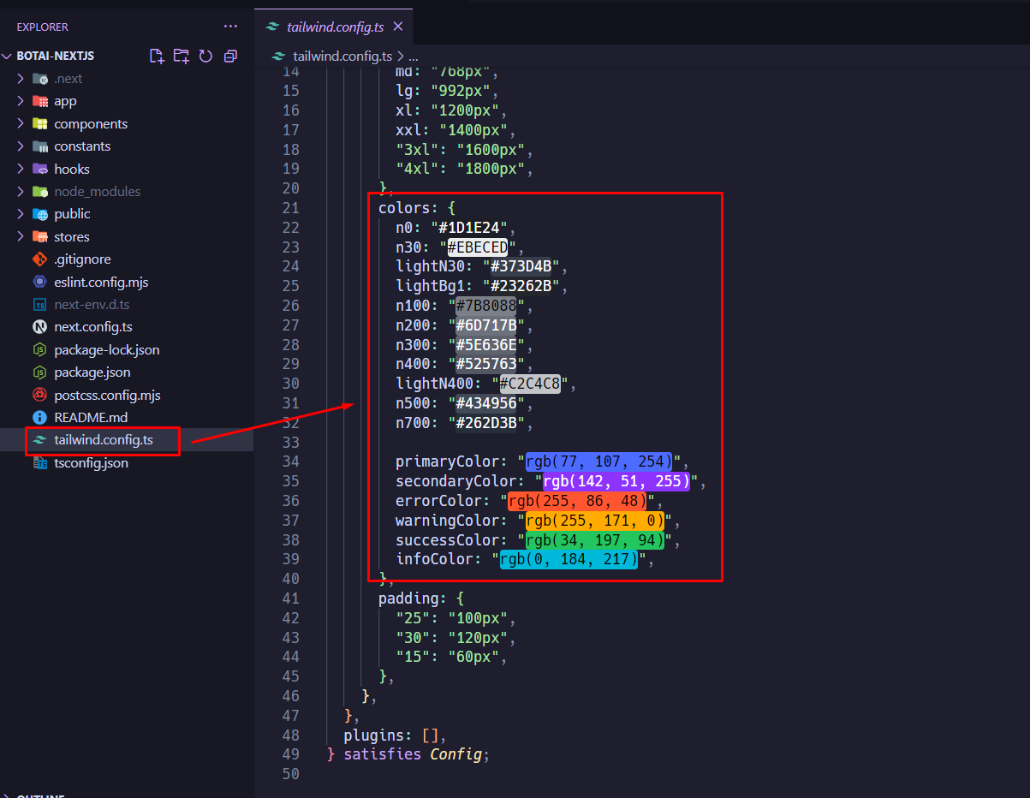Open next-env.d.ts file
This screenshot has width=1030, height=798.
tap(92, 305)
